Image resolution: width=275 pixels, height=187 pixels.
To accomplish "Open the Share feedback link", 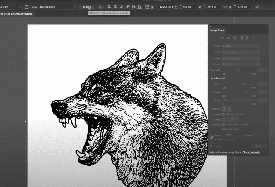I will pos(251,152).
